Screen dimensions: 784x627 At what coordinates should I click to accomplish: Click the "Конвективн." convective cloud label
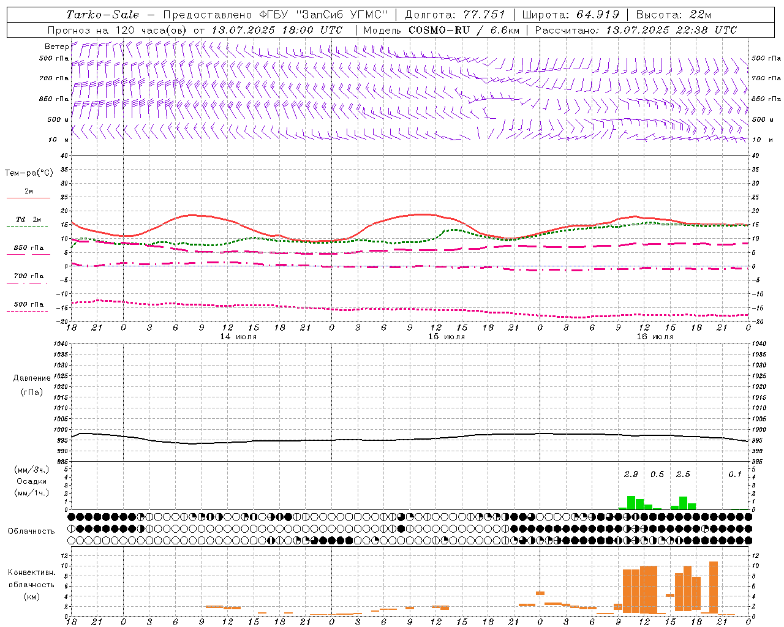point(32,573)
